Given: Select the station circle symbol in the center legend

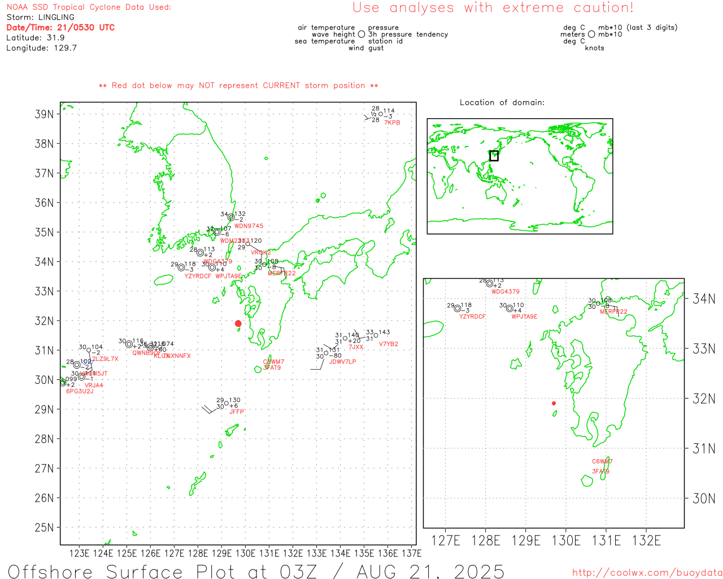Looking at the screenshot, I should pyautogui.click(x=361, y=34).
